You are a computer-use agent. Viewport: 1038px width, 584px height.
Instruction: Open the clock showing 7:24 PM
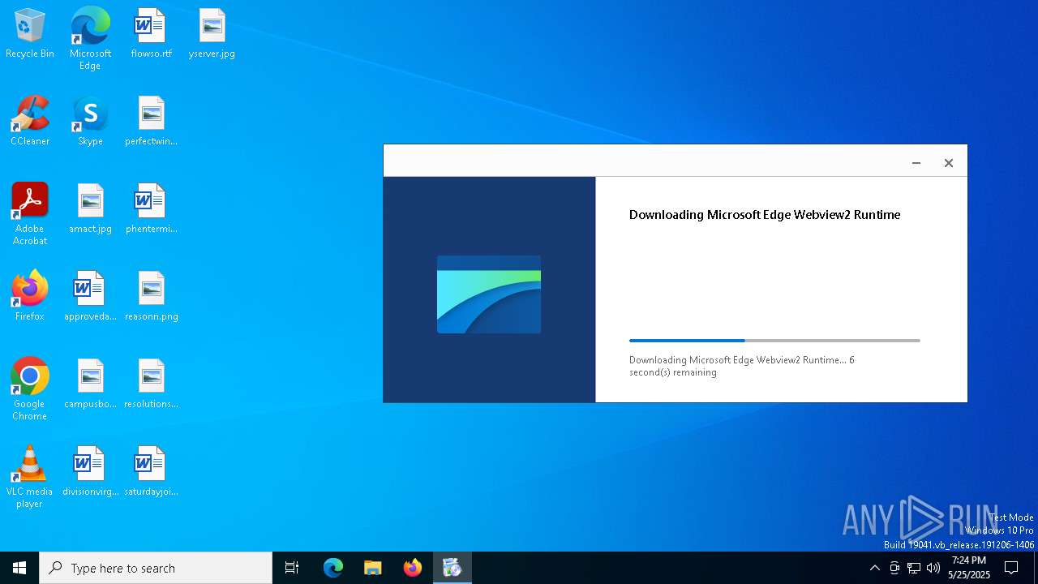tap(969, 568)
